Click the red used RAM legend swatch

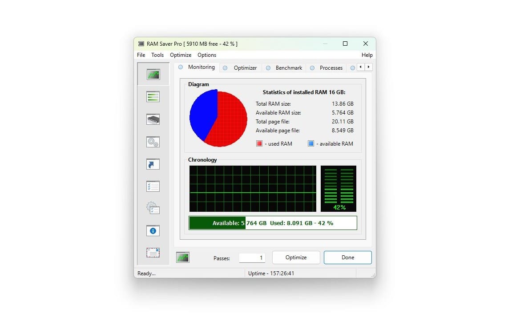coord(259,143)
